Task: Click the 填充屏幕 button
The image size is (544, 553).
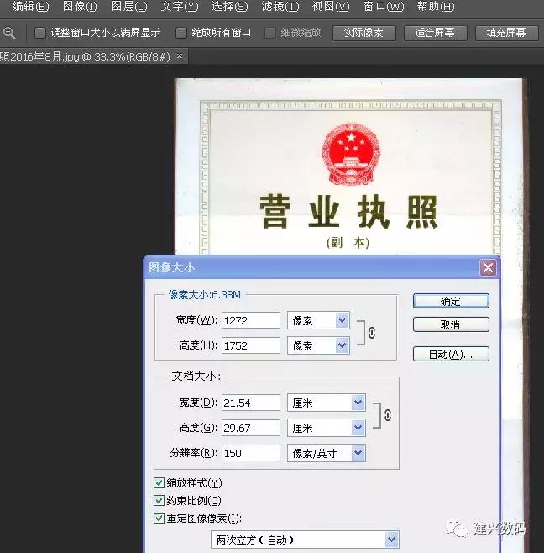Action: [x=507, y=33]
